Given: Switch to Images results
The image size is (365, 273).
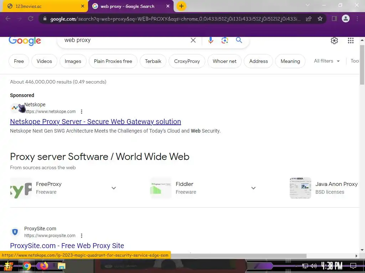Looking at the screenshot, I should (73, 61).
